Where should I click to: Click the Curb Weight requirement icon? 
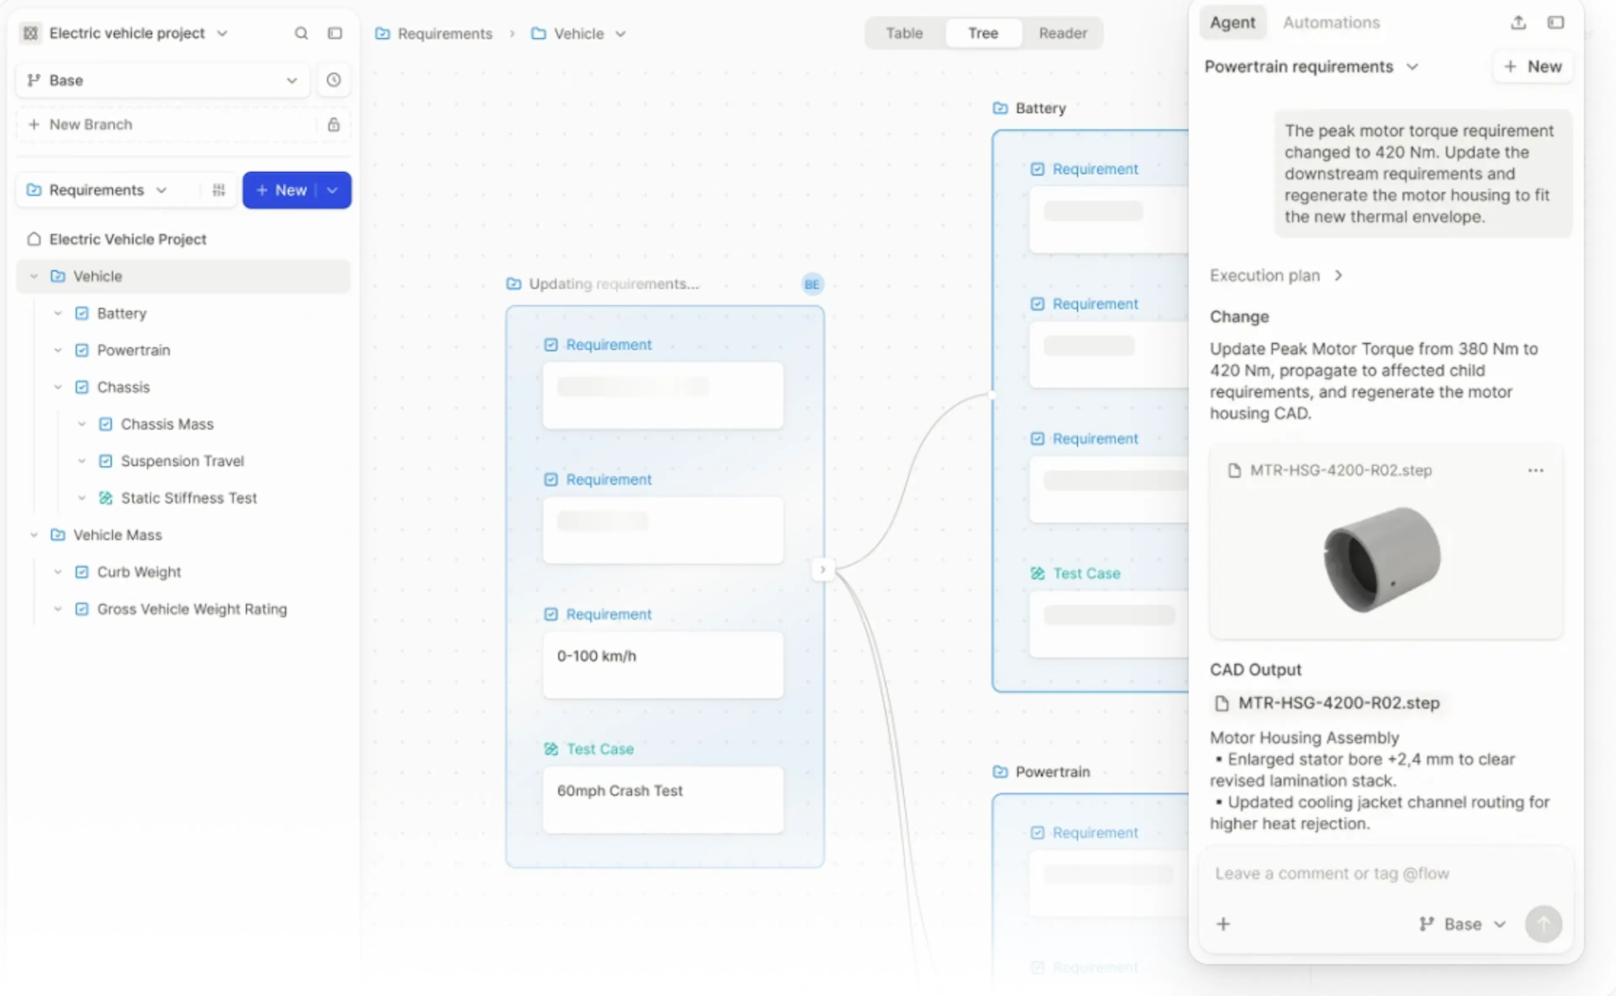(x=82, y=572)
